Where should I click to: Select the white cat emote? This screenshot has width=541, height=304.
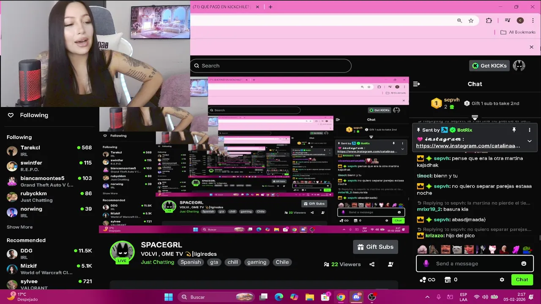(457, 250)
